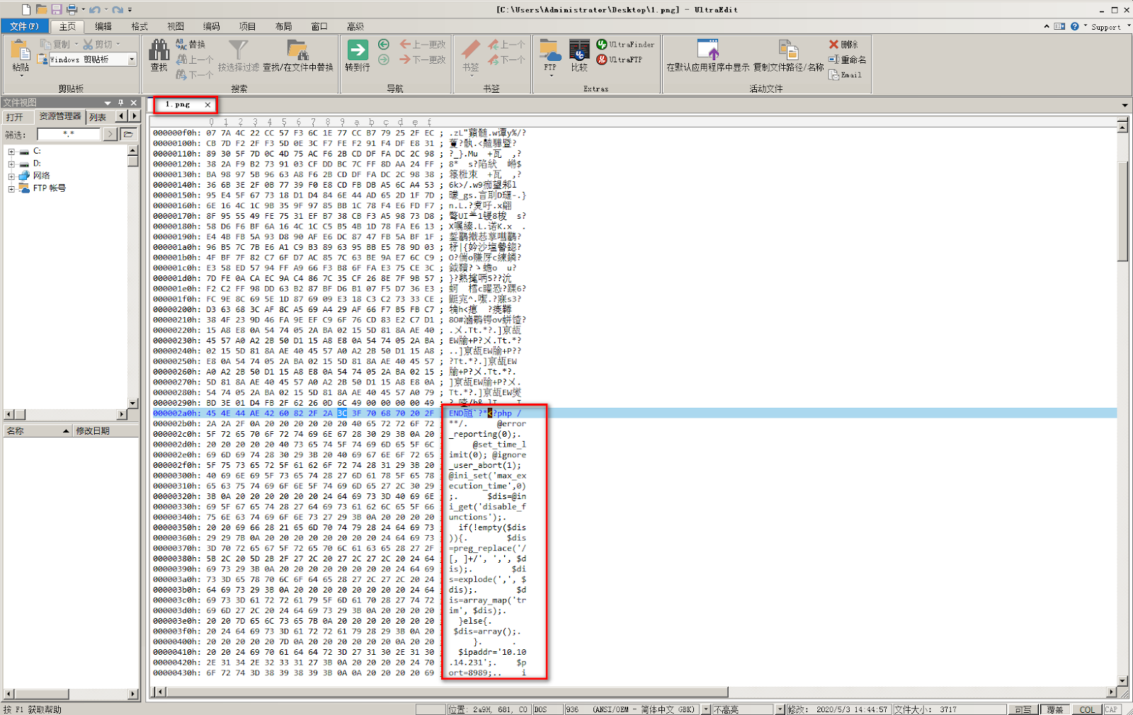Switch to the 编辑 ribbon tab
The image size is (1133, 715).
tap(103, 26)
